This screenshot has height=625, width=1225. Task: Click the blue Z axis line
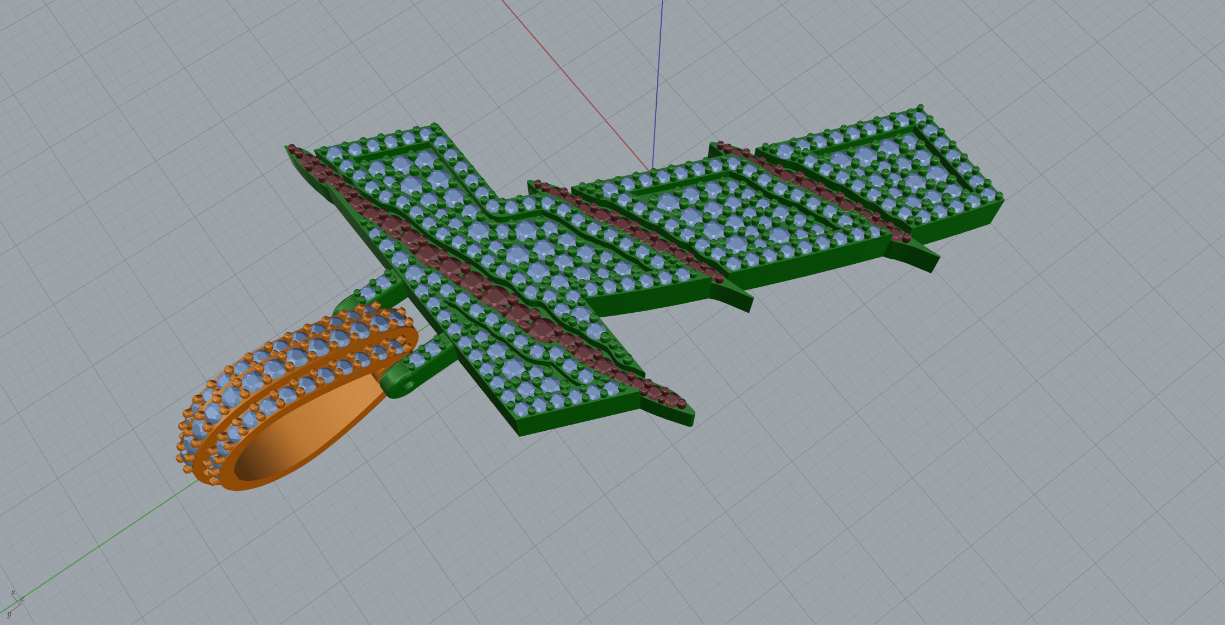(657, 83)
